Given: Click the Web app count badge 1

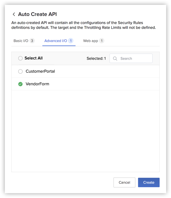Looking at the screenshot, I should click(101, 41).
